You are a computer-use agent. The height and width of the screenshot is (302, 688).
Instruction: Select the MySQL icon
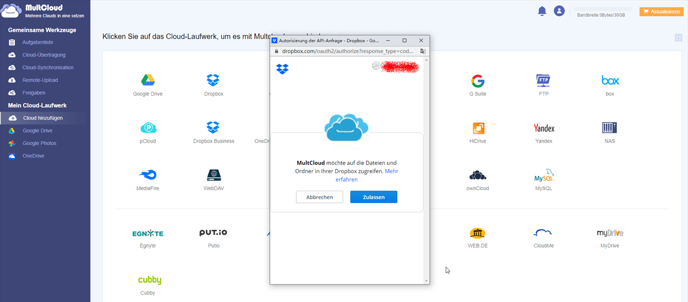point(544,175)
